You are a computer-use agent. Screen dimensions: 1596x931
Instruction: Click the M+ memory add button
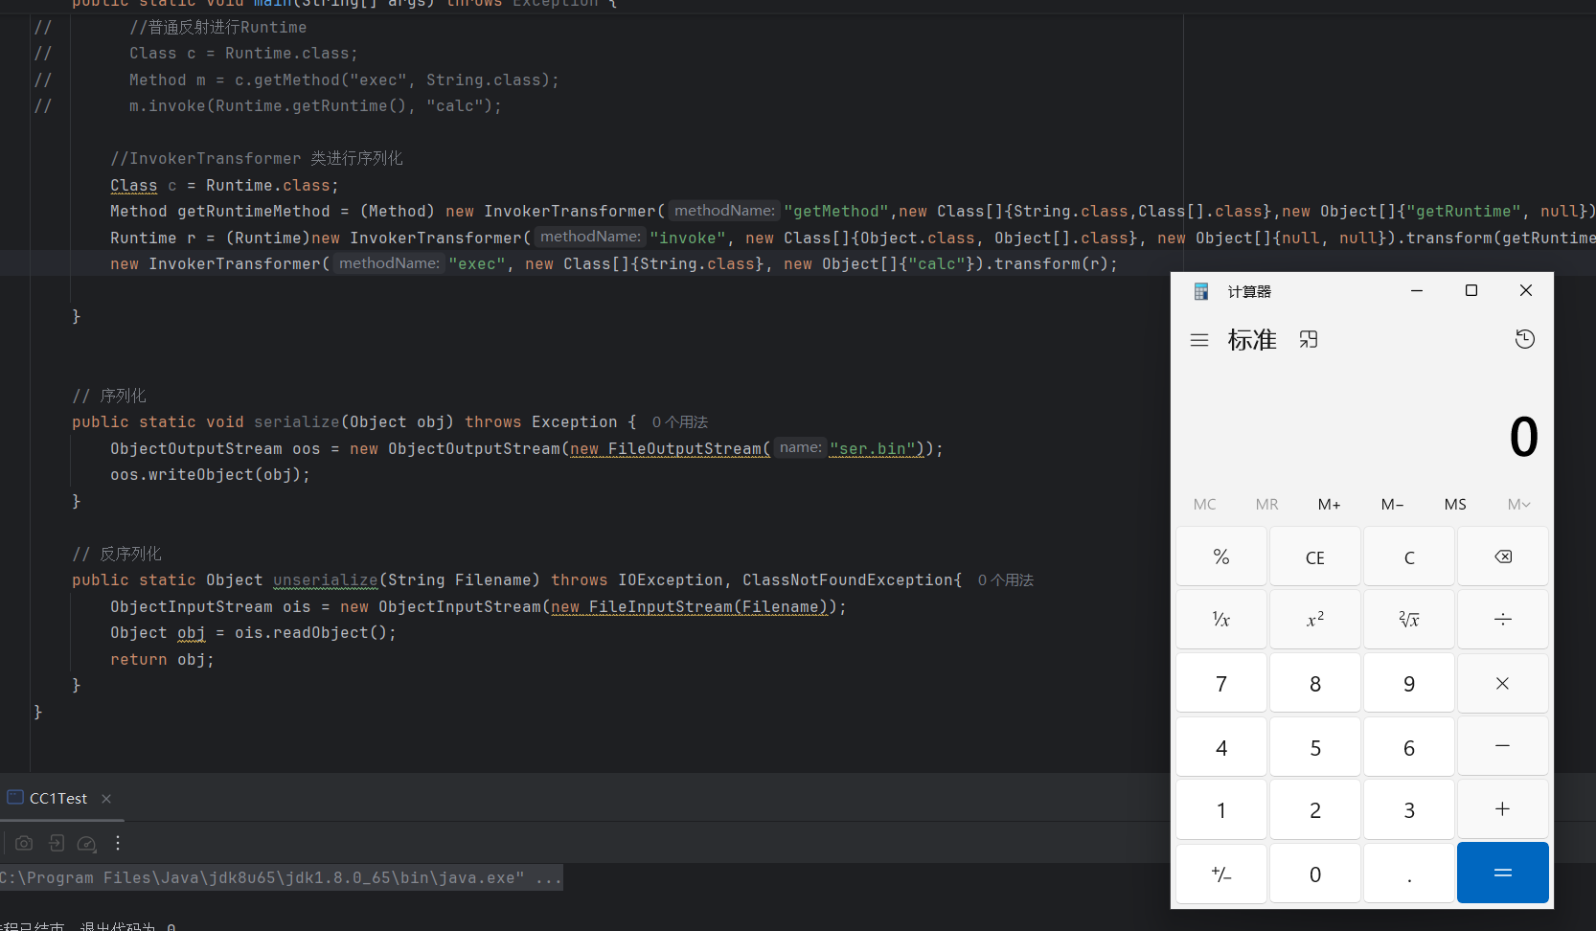tap(1330, 505)
